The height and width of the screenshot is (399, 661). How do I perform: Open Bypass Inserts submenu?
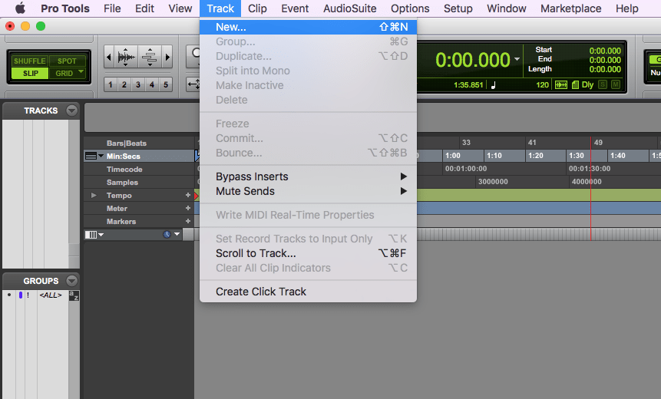click(x=308, y=176)
